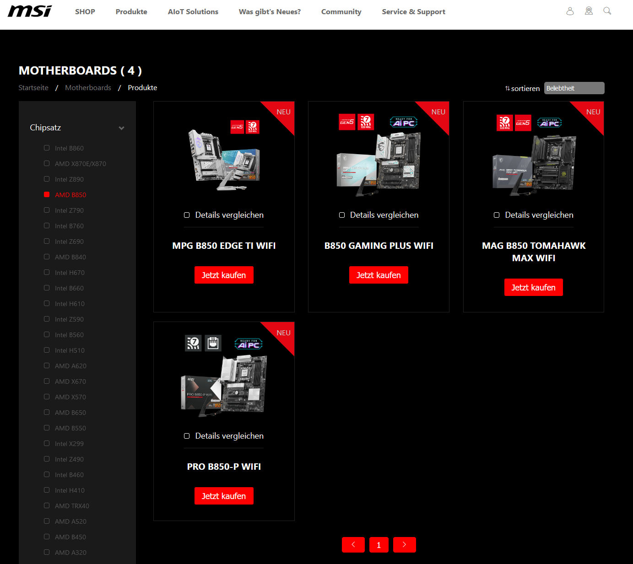Collapse the Chipsatz filter section chevron

tap(121, 128)
